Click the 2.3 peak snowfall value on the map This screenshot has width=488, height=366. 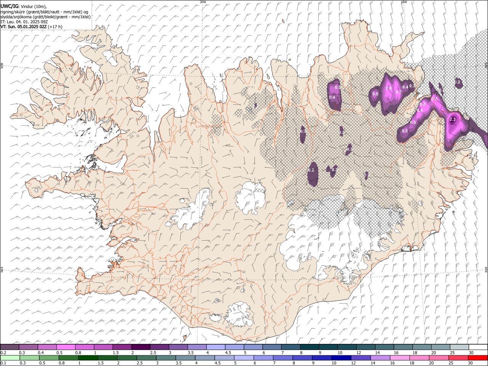(x=453, y=120)
